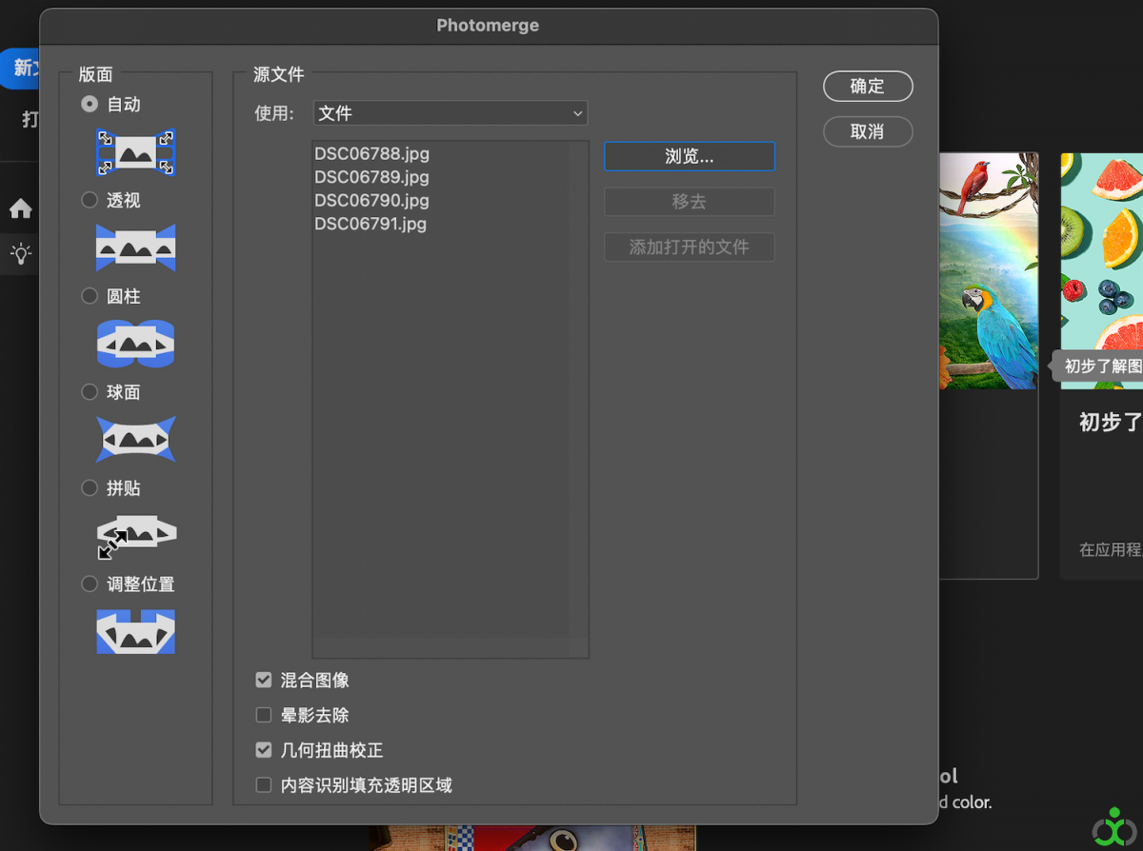Click the 浏览... button
This screenshot has height=851, width=1143.
(690, 156)
